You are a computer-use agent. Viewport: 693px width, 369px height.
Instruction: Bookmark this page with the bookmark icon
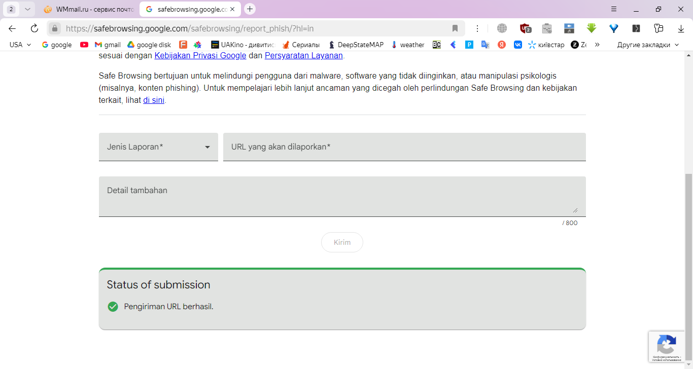pos(455,28)
